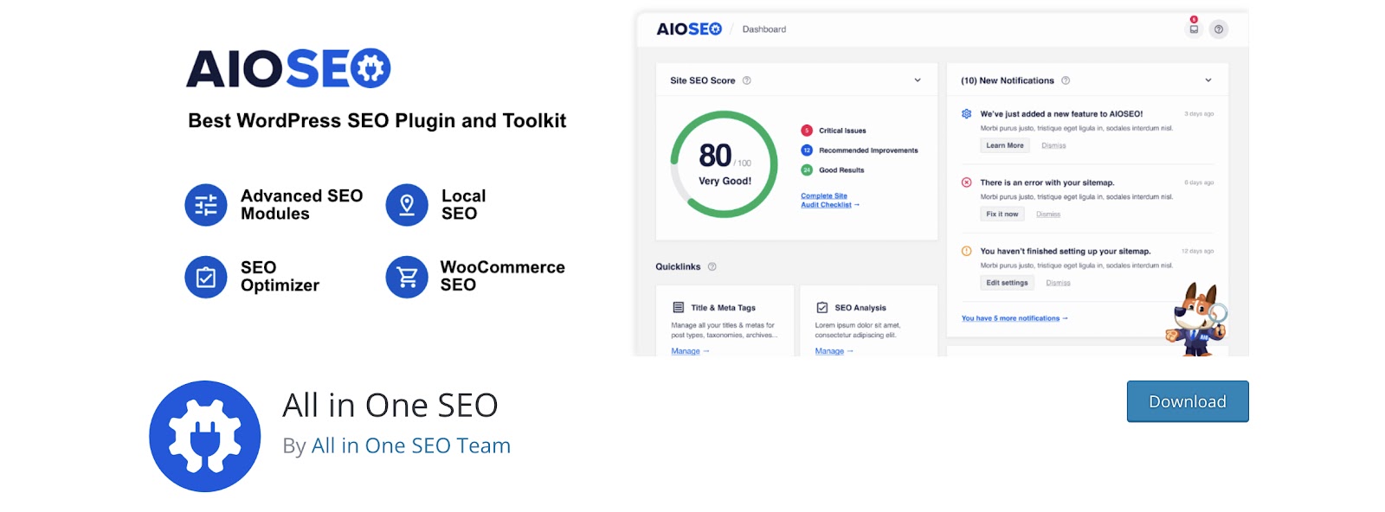Click the red Critical Issues badge
1385x512 pixels.
[x=807, y=131]
